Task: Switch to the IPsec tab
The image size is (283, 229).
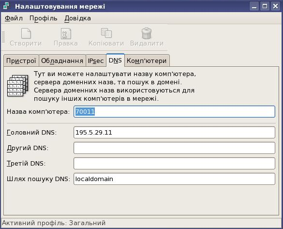Action: pyautogui.click(x=96, y=61)
